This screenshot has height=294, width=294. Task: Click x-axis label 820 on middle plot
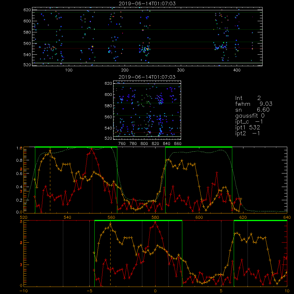pyautogui.click(x=155, y=144)
